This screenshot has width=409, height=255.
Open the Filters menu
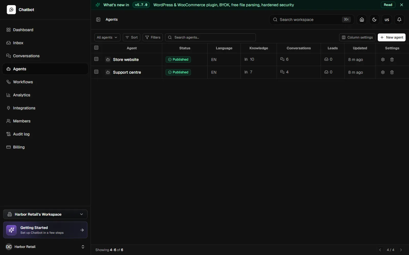tap(153, 37)
